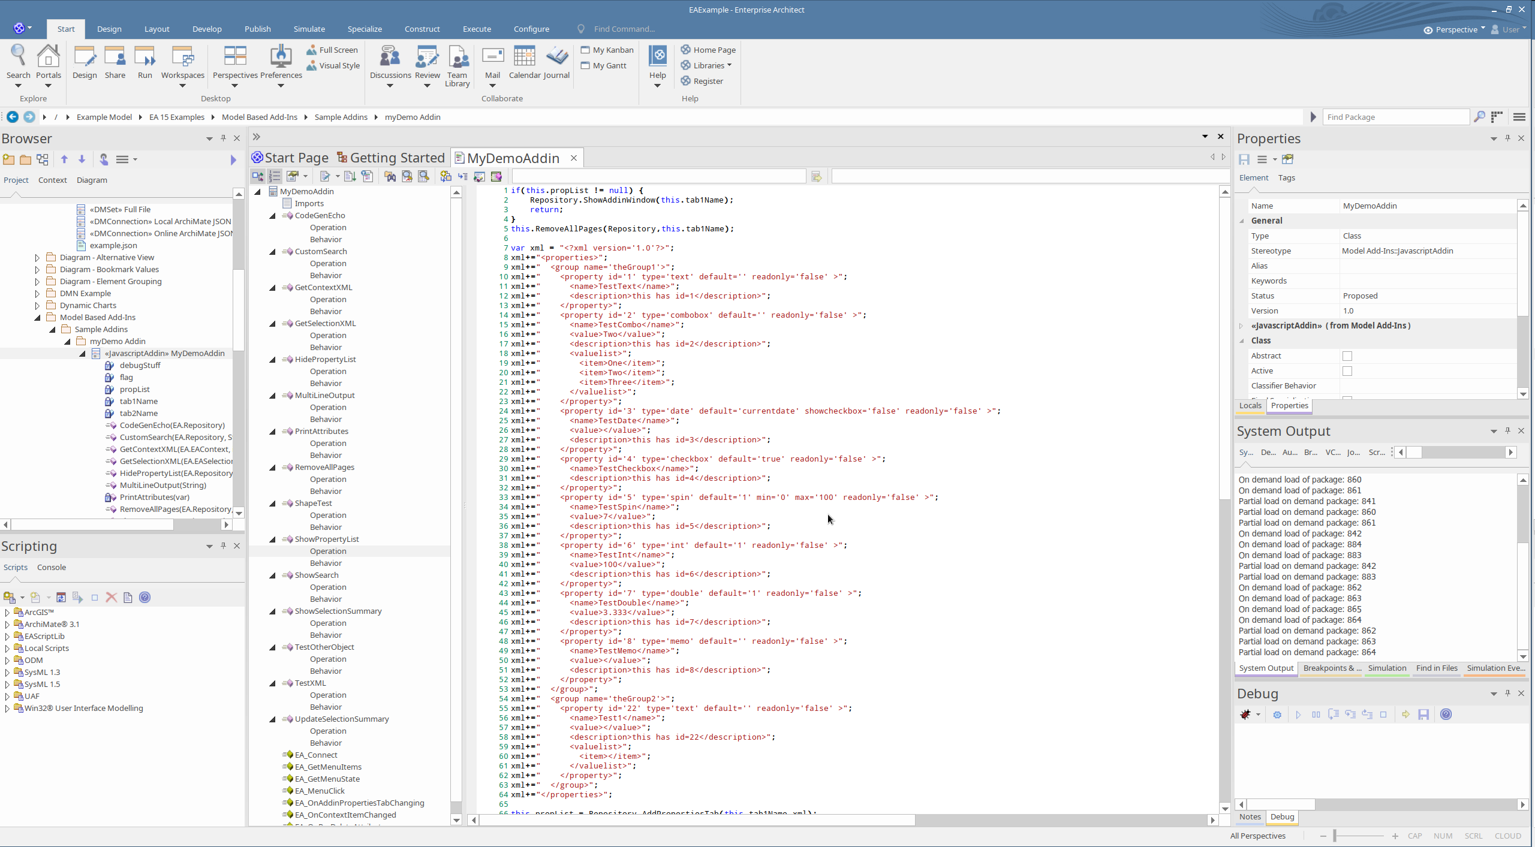Click the Register link
This screenshot has width=1535, height=847.
coord(708,81)
